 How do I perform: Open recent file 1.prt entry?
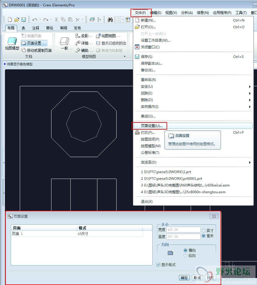(x=166, y=172)
